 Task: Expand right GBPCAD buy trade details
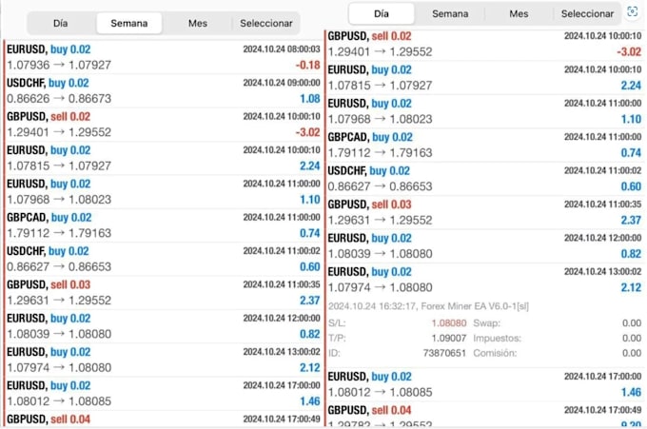point(484,146)
